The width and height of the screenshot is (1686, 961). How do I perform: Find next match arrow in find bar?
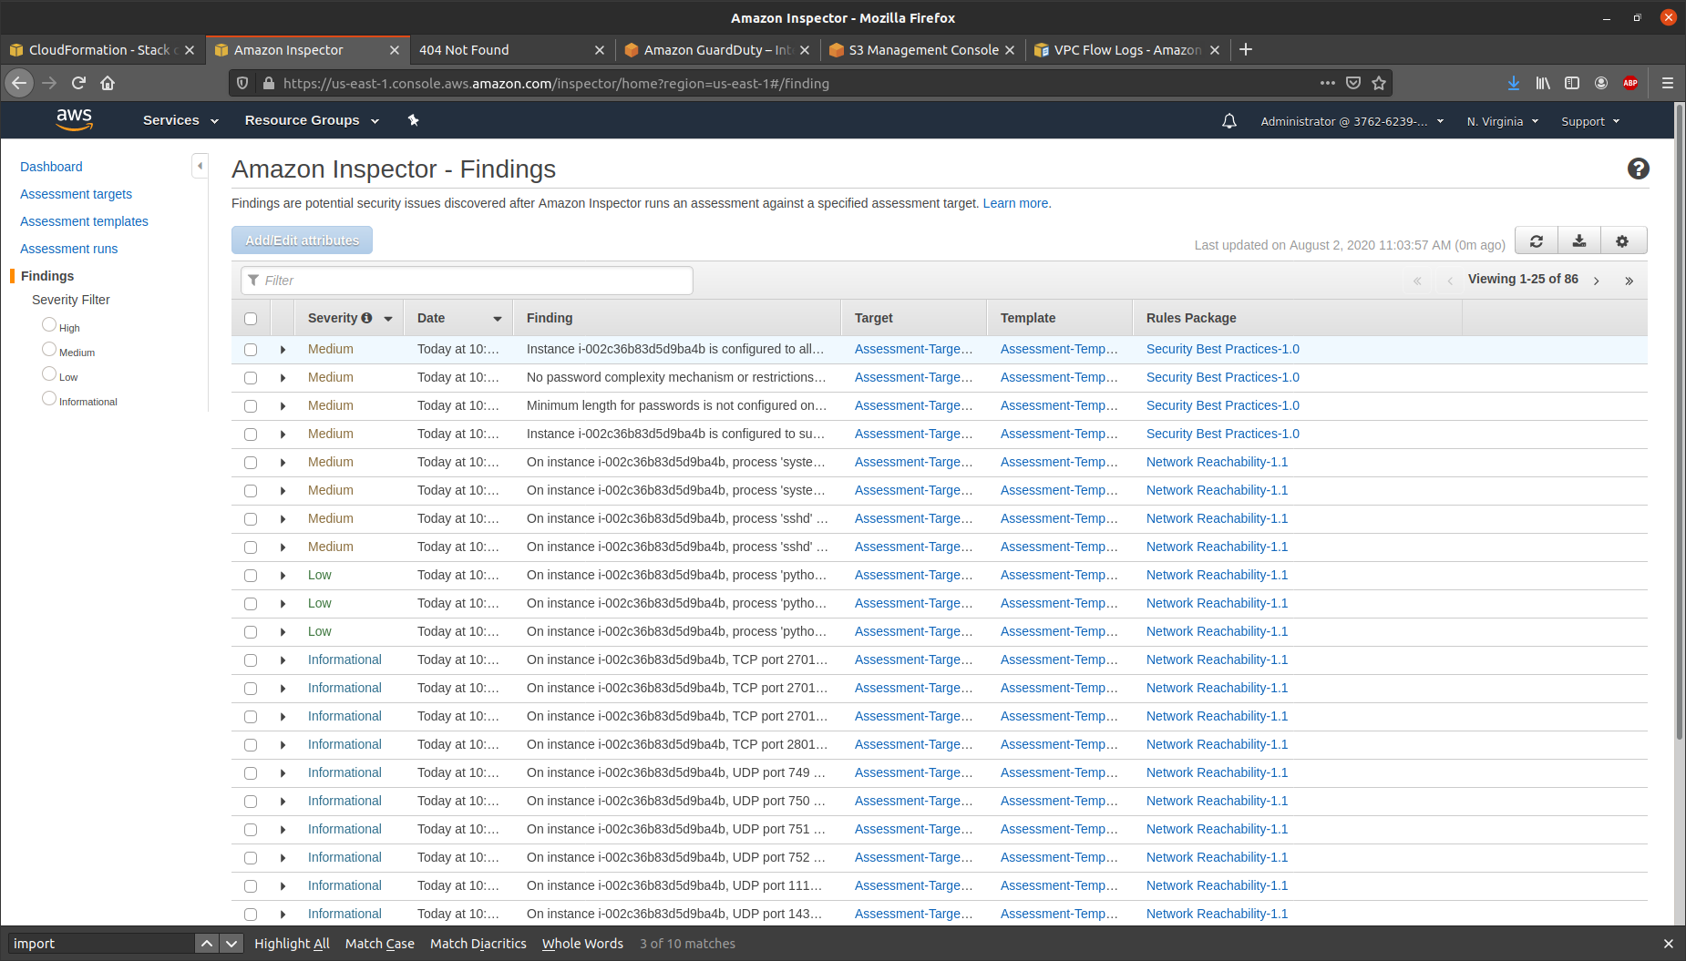tap(231, 944)
